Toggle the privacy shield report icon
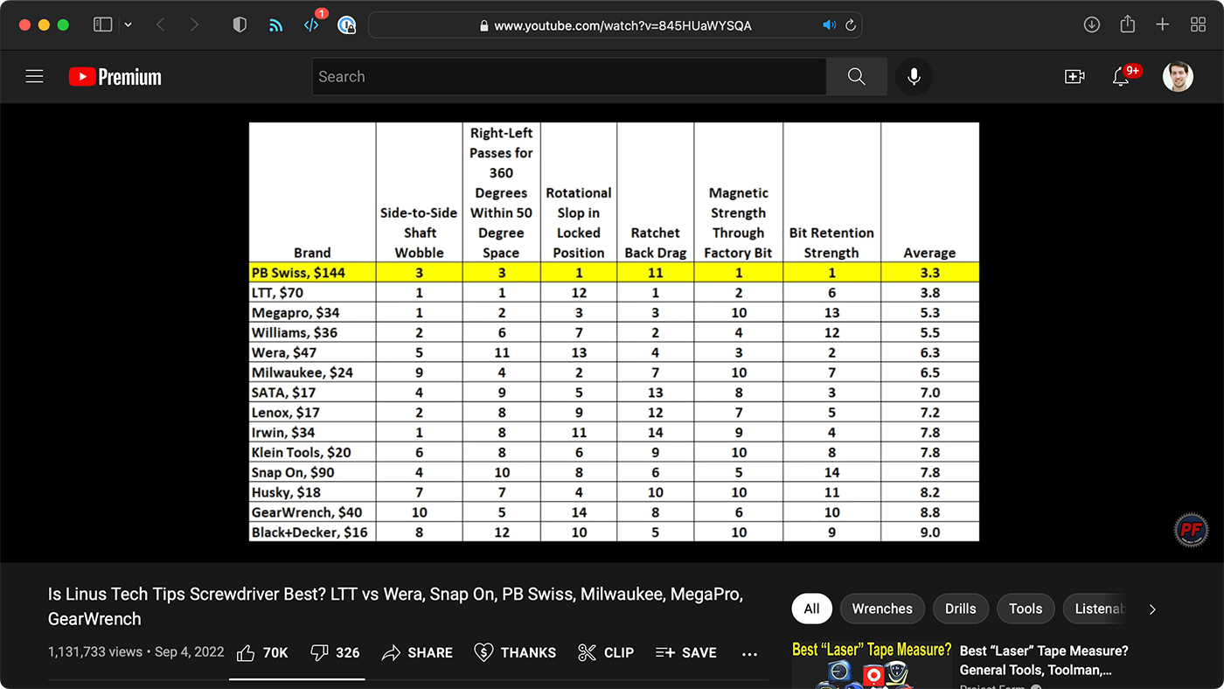 240,24
